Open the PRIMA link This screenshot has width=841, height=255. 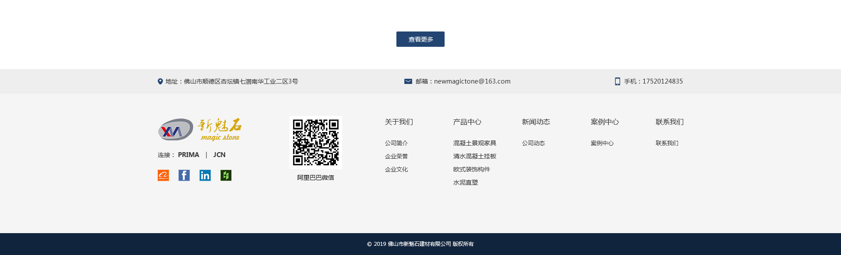(x=188, y=155)
